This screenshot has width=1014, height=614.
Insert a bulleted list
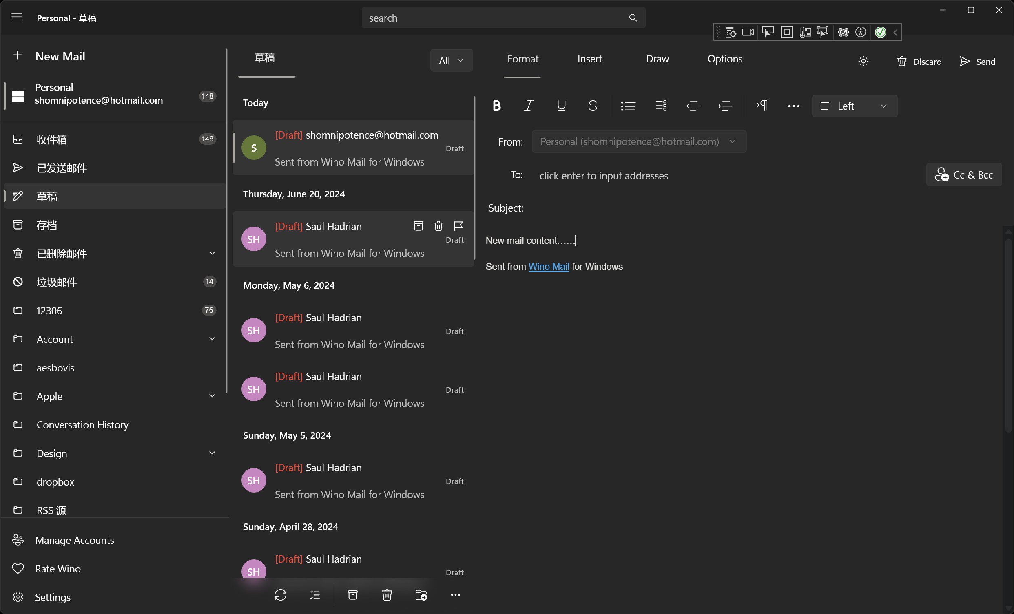coord(628,106)
